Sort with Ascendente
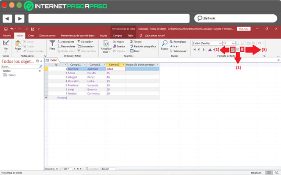The height and width of the screenshot is (175, 281). [66, 42]
